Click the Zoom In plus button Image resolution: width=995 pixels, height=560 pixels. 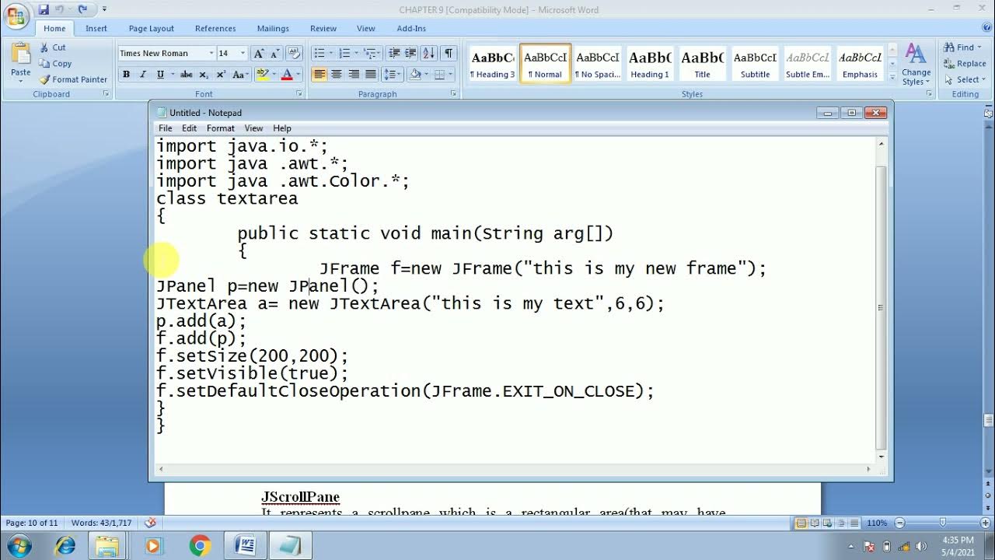[x=985, y=523]
